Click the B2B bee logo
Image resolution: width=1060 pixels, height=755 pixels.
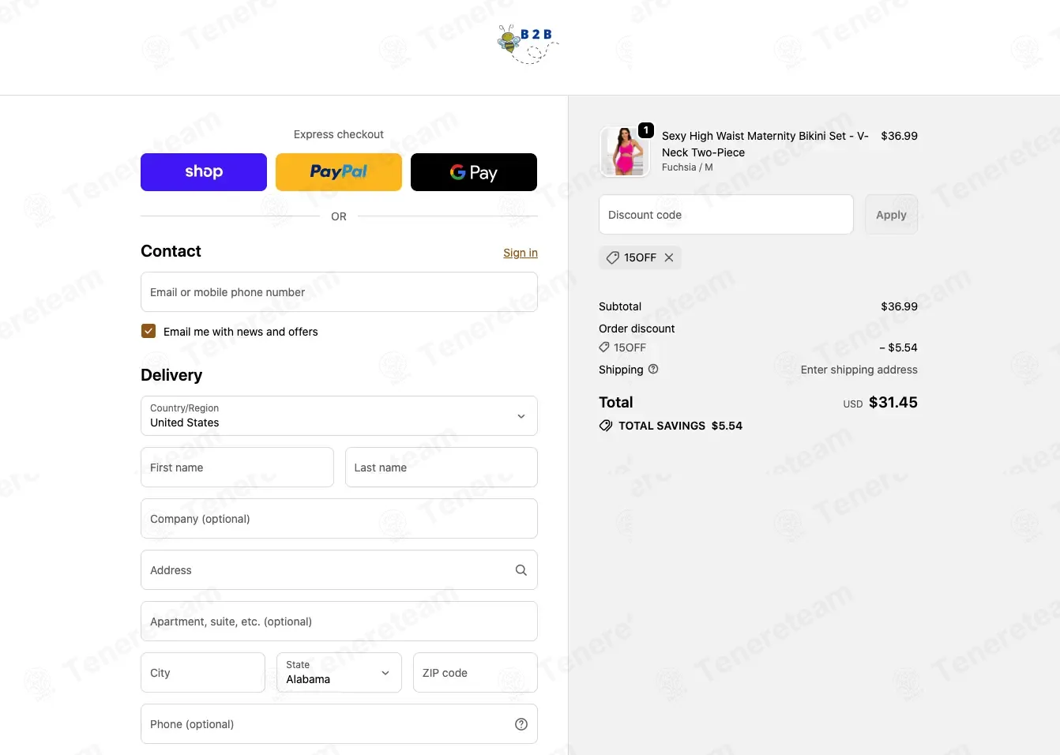(528, 44)
